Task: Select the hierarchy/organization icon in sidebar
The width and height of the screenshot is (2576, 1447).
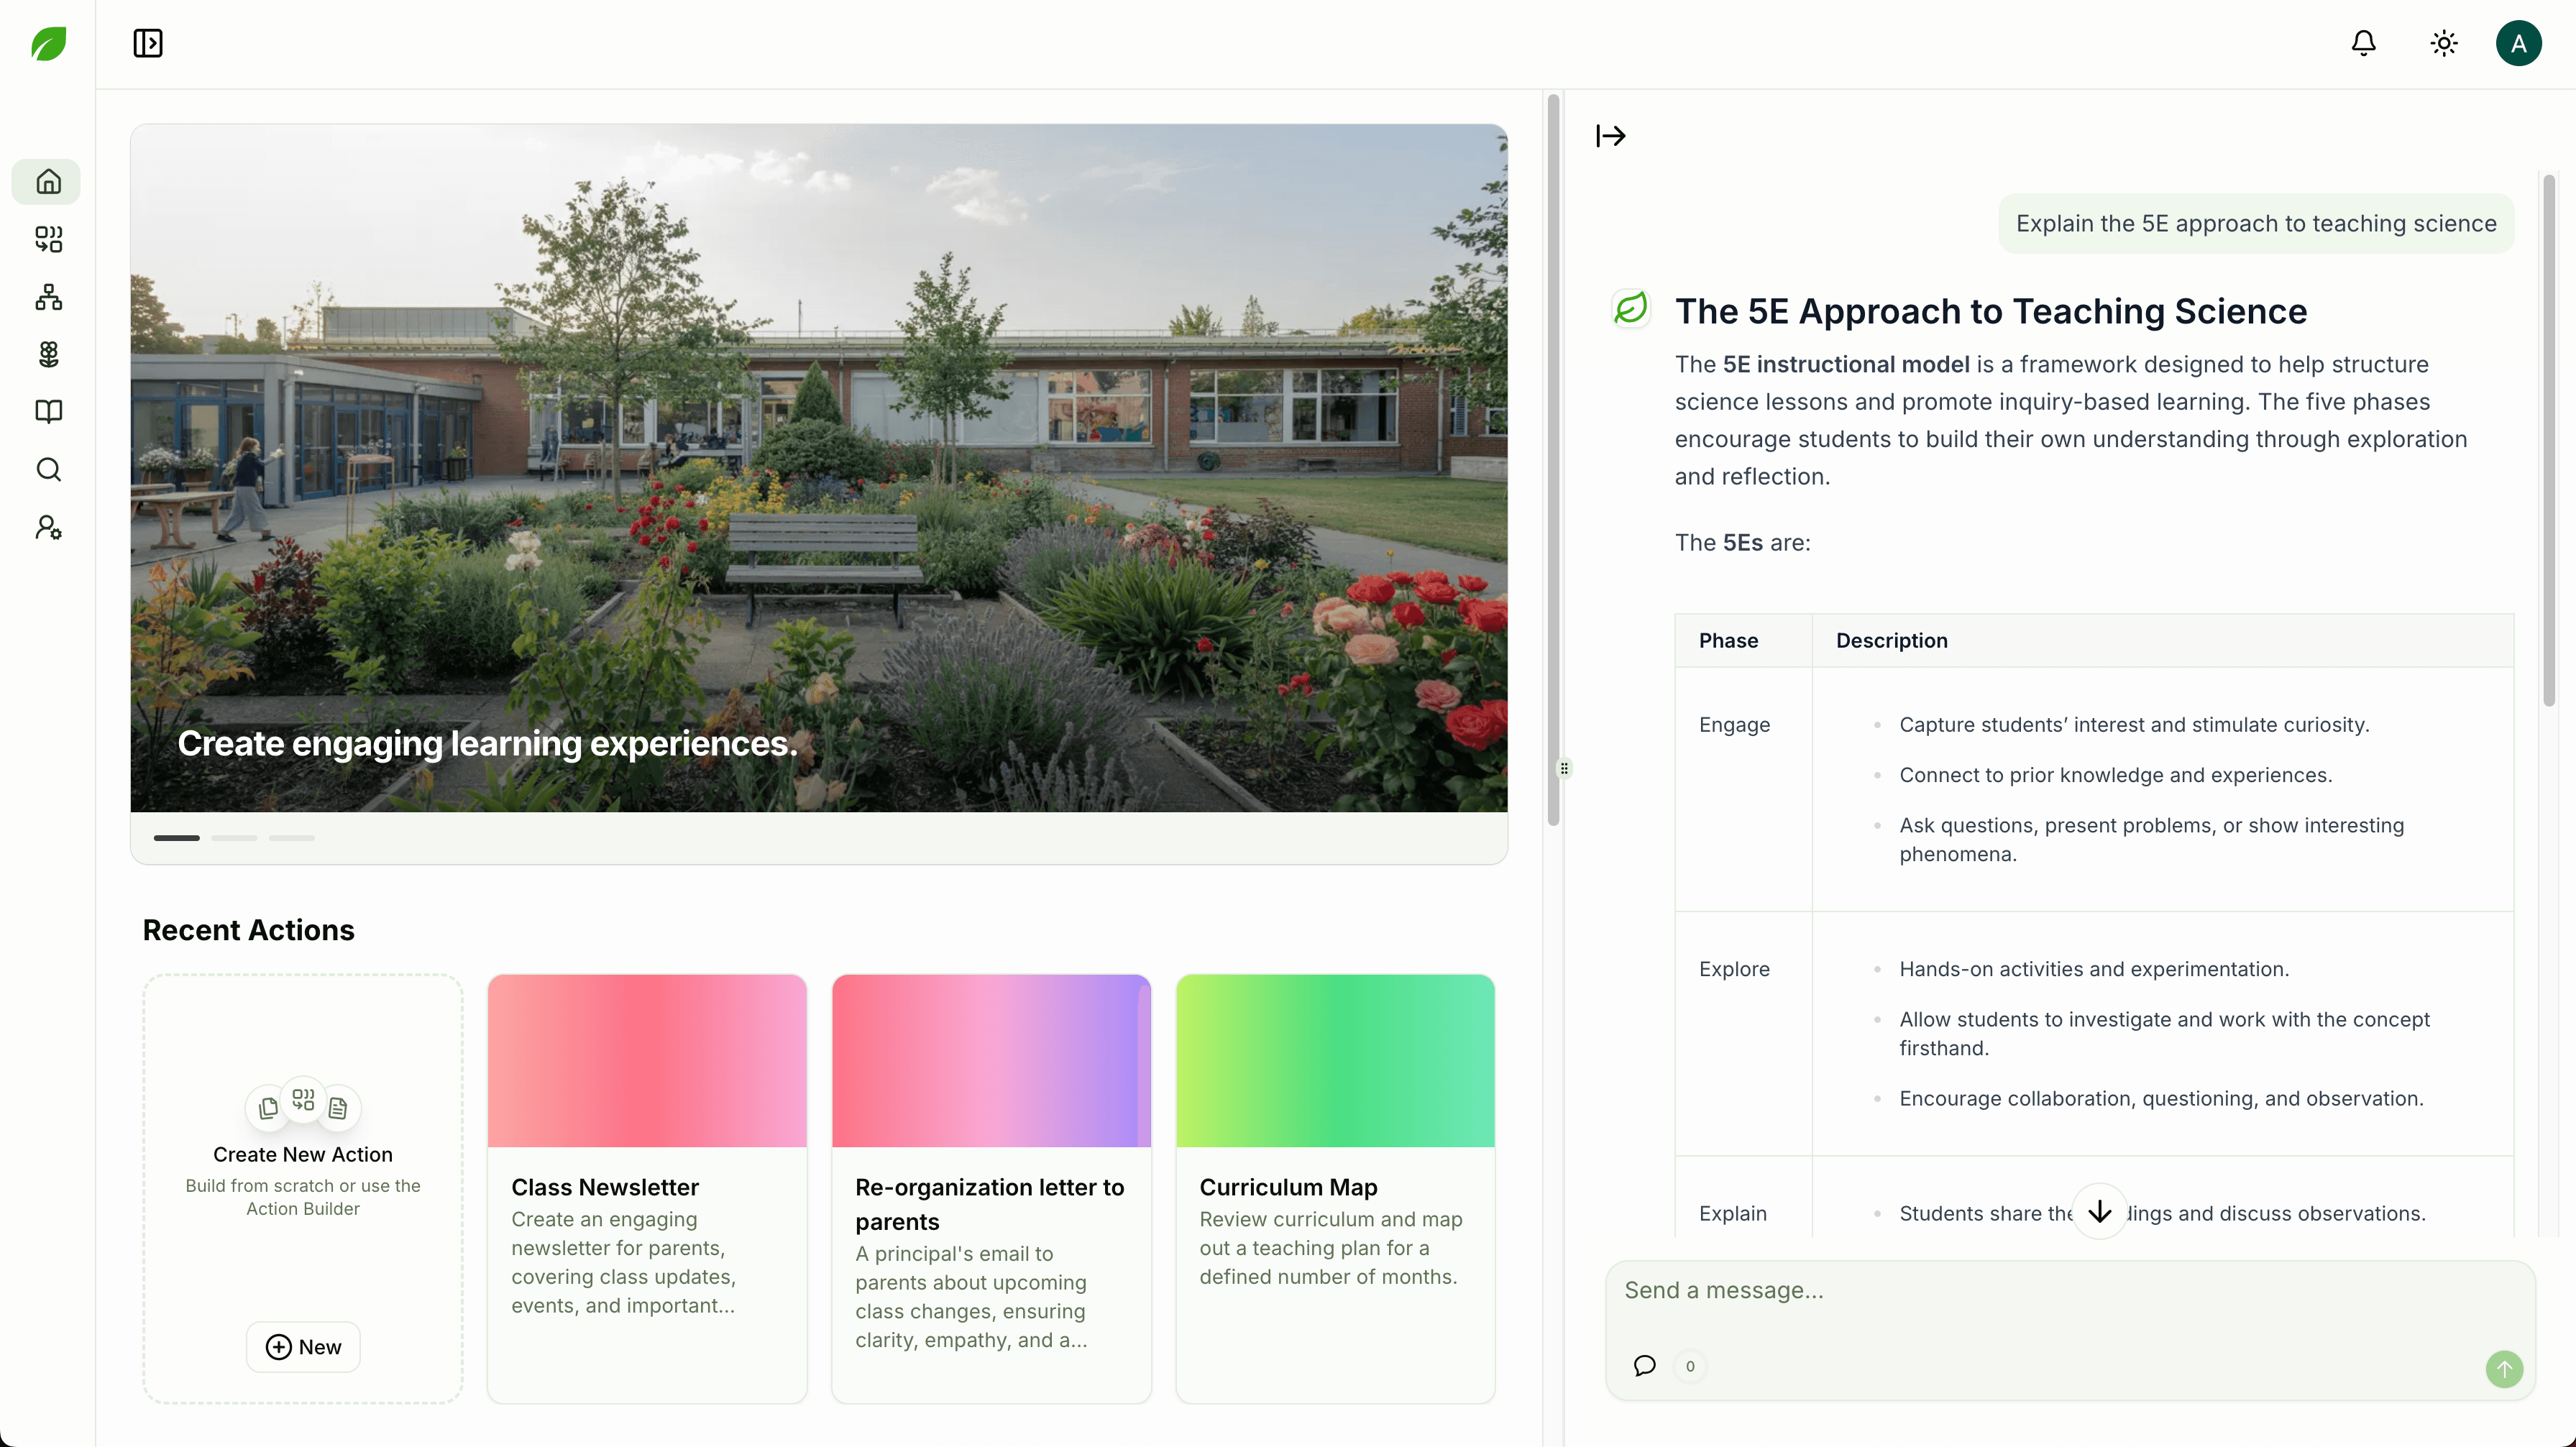Action: [47, 297]
